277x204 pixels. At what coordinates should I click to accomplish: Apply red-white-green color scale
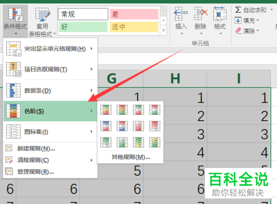tap(155, 110)
